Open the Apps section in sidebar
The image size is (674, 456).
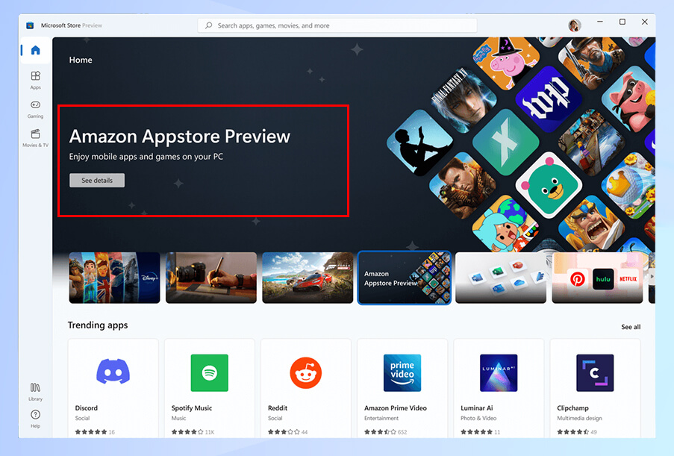pos(35,80)
